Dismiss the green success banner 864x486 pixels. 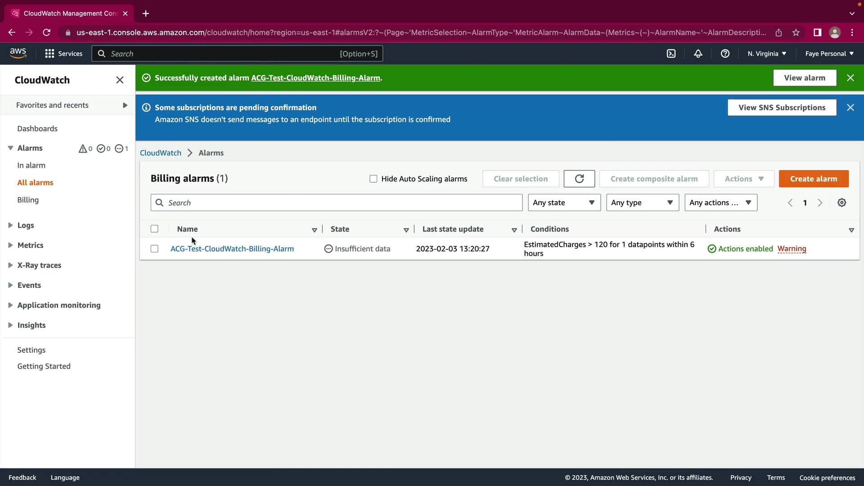tap(850, 78)
